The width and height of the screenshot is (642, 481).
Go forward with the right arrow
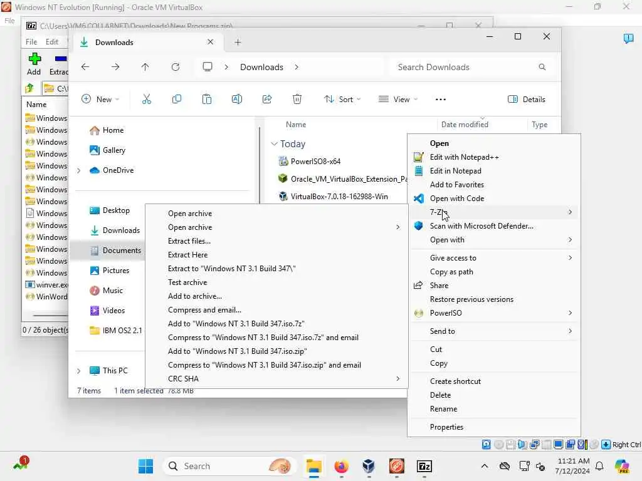pyautogui.click(x=115, y=66)
